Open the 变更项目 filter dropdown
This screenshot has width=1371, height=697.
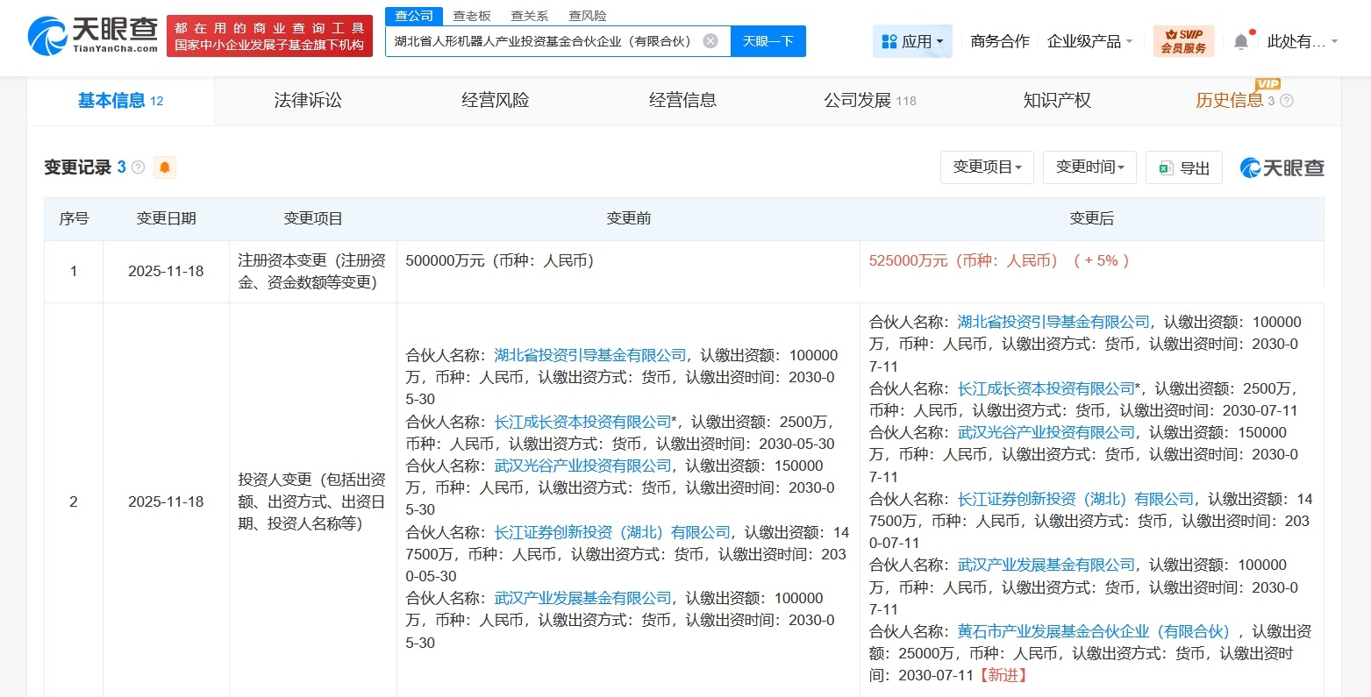(x=986, y=167)
